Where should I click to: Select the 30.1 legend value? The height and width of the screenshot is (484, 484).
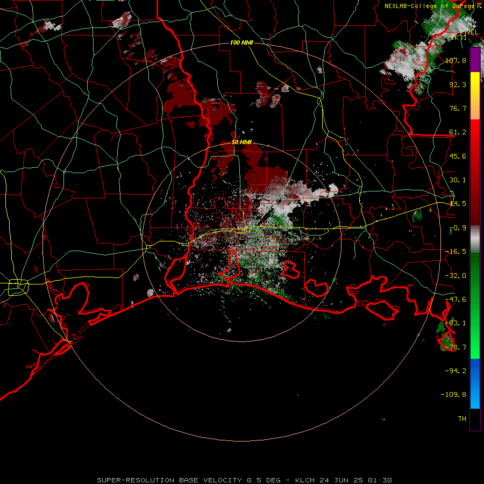pos(458,180)
